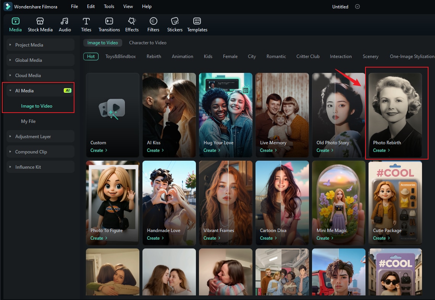Click Create under Photo Rebirth

pos(382,150)
